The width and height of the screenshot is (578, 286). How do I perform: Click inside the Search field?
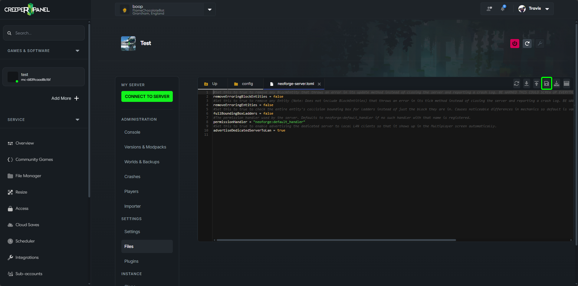point(44,33)
